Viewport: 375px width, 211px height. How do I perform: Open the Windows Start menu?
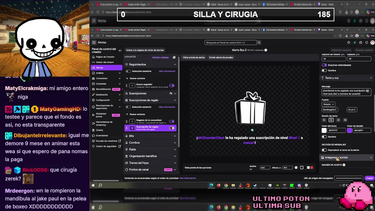(x=93, y=185)
